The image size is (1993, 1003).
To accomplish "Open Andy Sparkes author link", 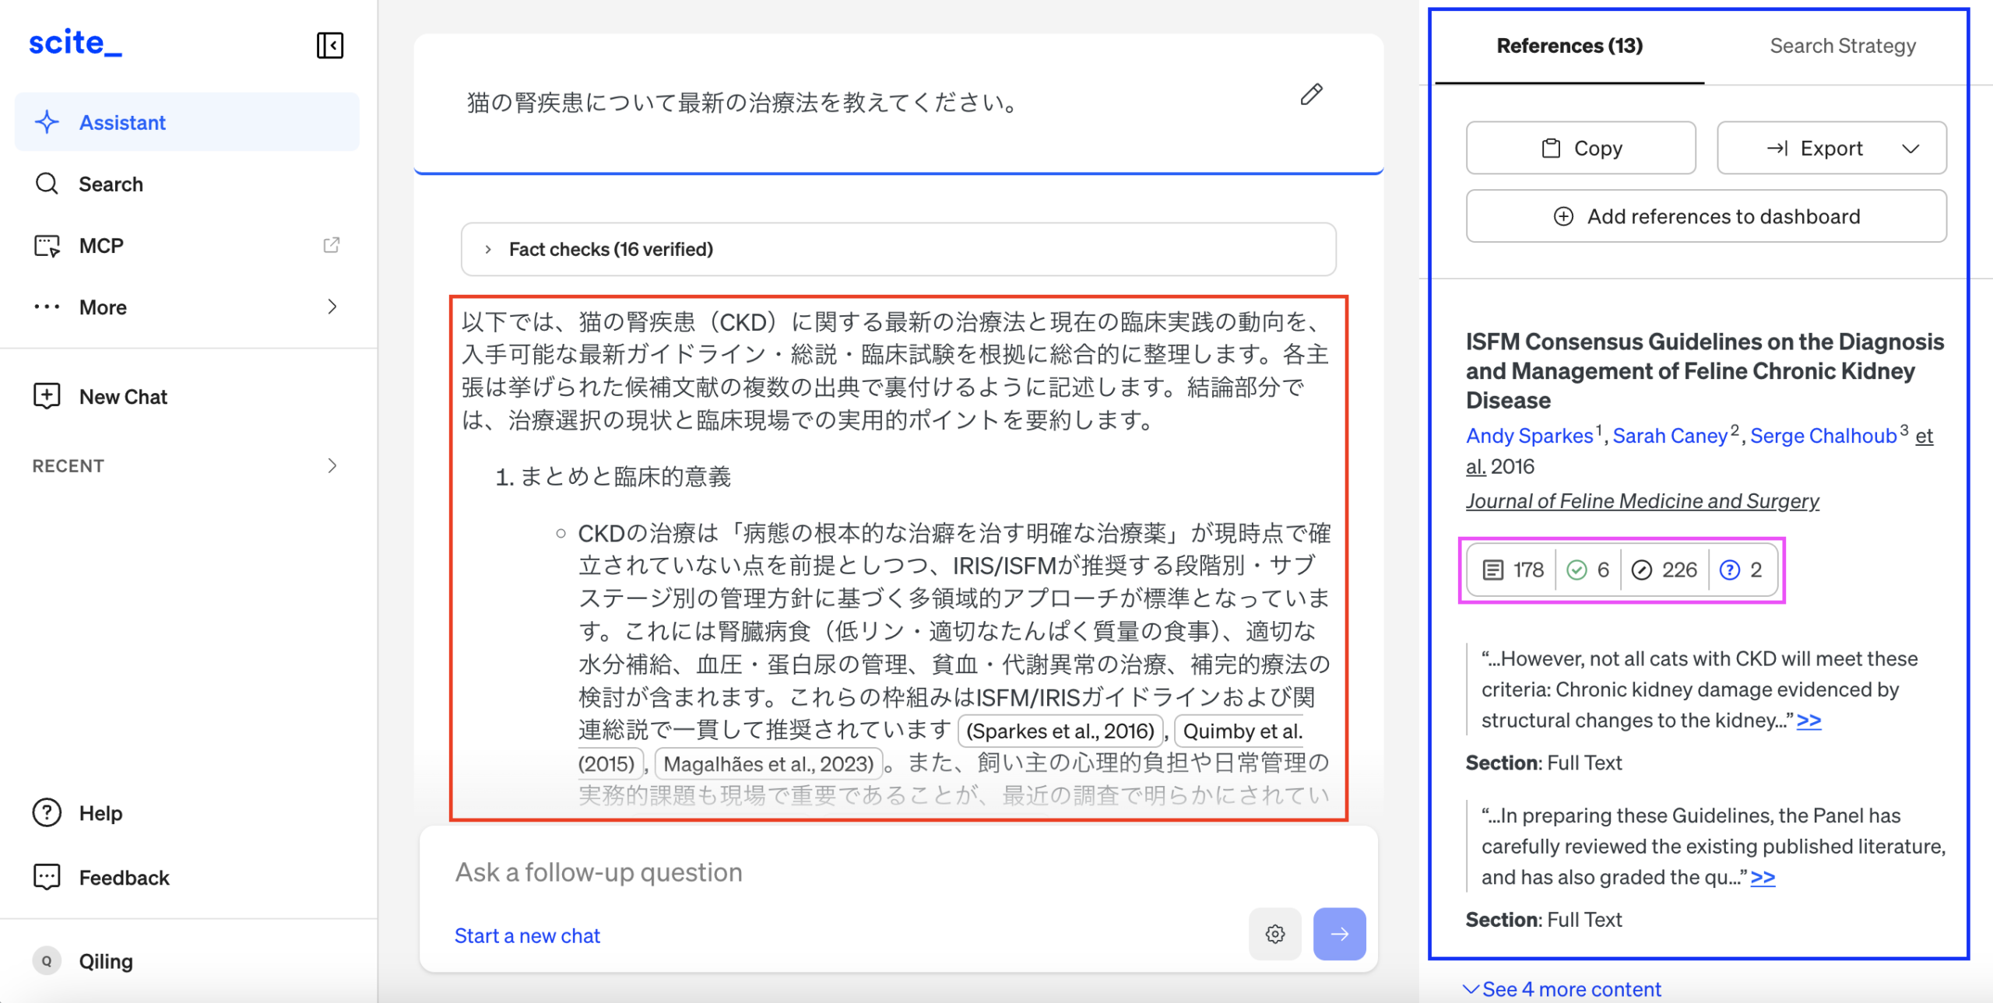I will tap(1529, 436).
